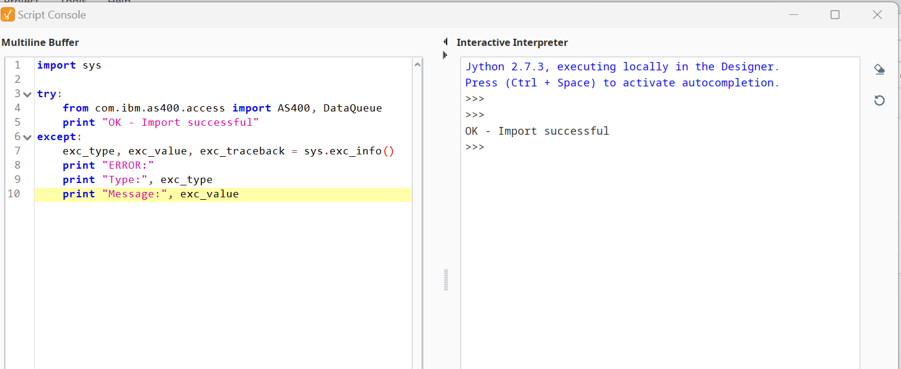Click the "Script Console" window title text
901x369 pixels.
pos(52,15)
